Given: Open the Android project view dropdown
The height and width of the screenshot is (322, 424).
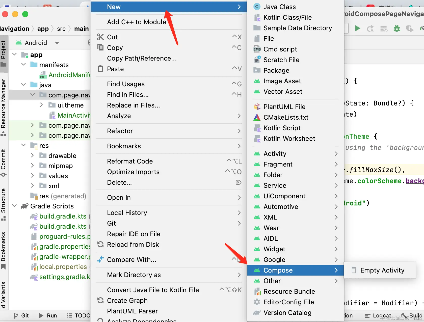Looking at the screenshot, I should click(x=57, y=43).
